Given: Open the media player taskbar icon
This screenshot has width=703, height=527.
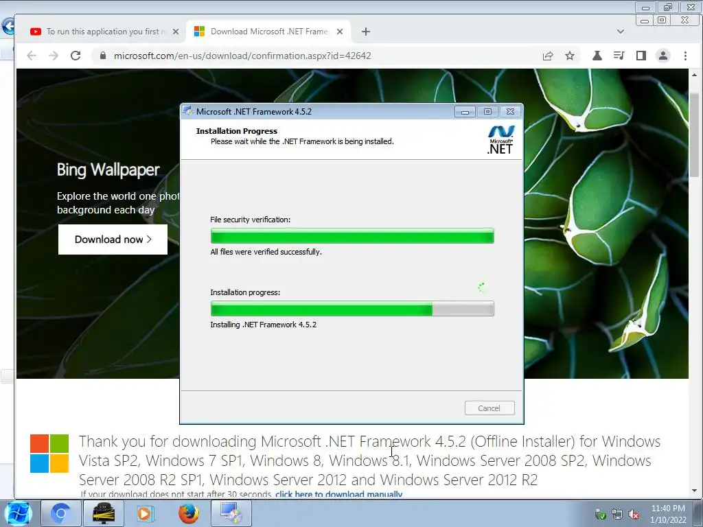Looking at the screenshot, I should click(145, 513).
